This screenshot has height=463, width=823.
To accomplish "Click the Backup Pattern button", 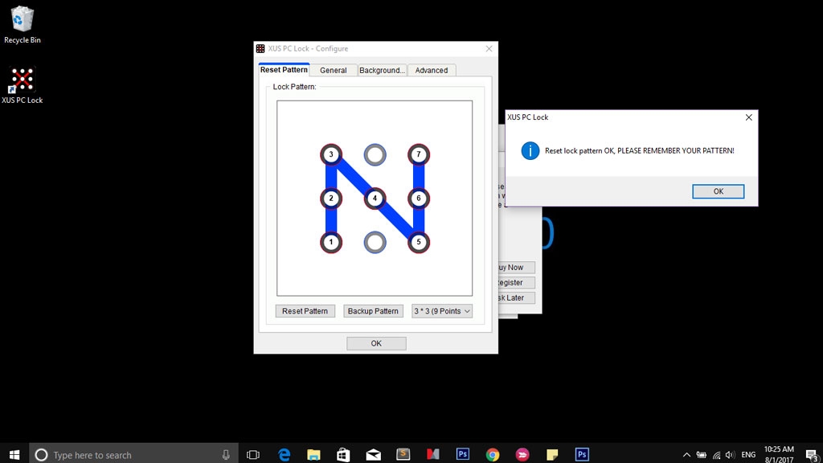I will 373,311.
